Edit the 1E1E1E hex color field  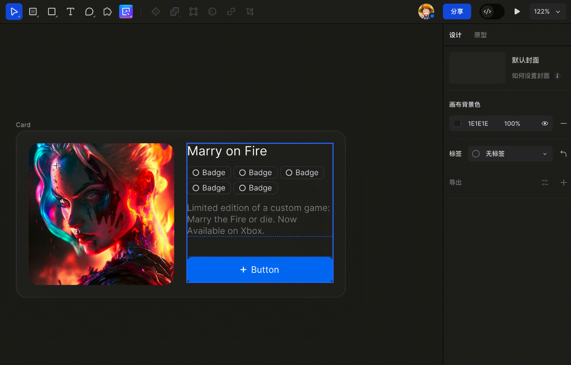[x=478, y=124]
